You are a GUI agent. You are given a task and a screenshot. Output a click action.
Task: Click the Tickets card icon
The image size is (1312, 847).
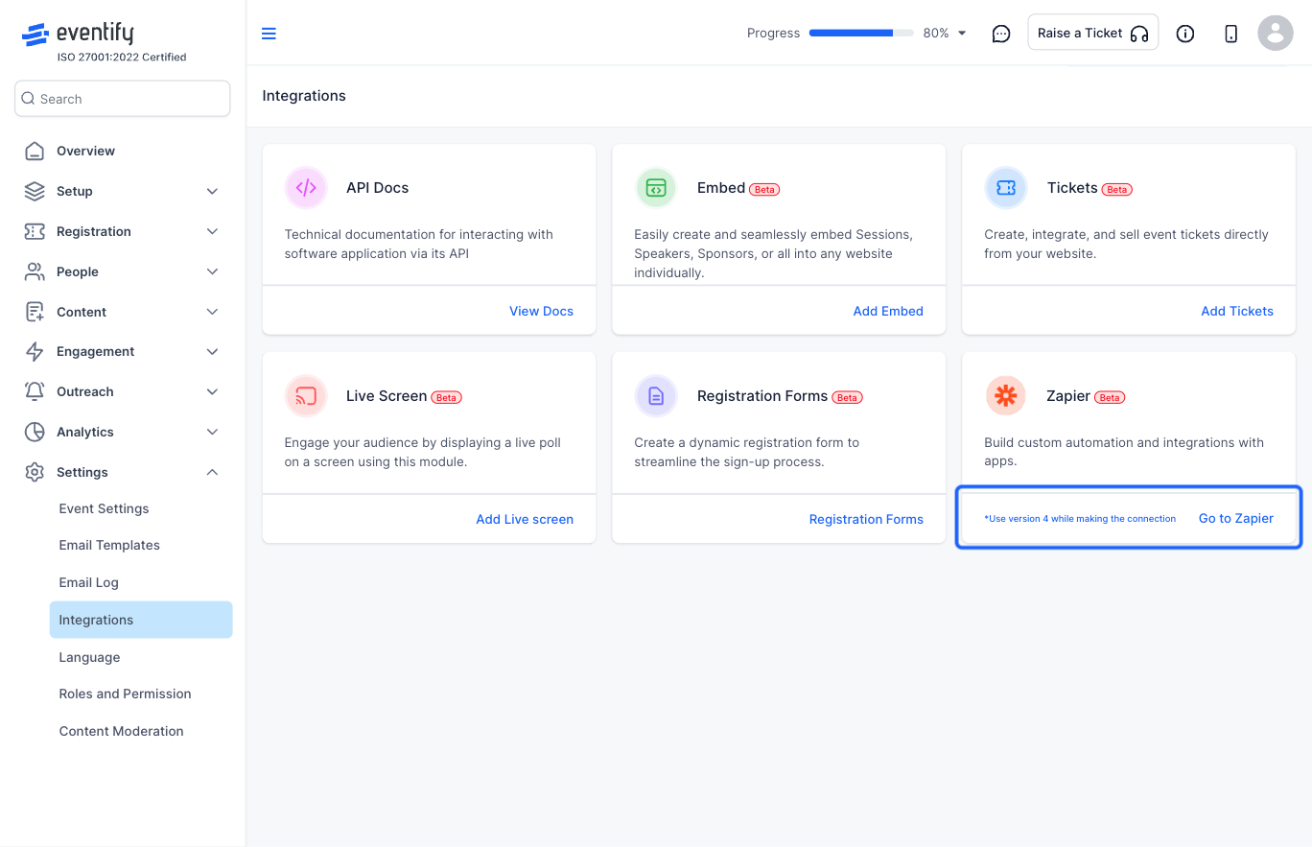[x=1006, y=188]
